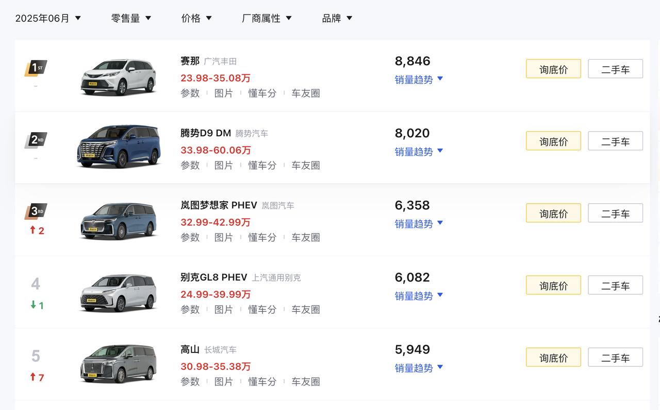Open the 赛那 white minivan thumbnail

click(x=119, y=77)
